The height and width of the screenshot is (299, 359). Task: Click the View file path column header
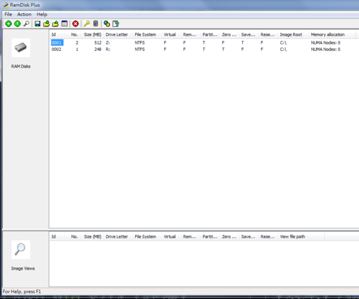tap(293, 237)
